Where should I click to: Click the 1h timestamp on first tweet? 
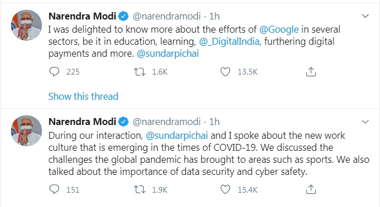(214, 16)
